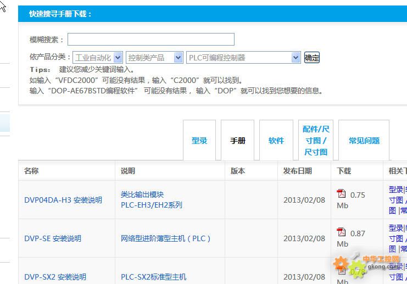Click the 型录 related link in DVP04DA-H3 row

click(396, 190)
